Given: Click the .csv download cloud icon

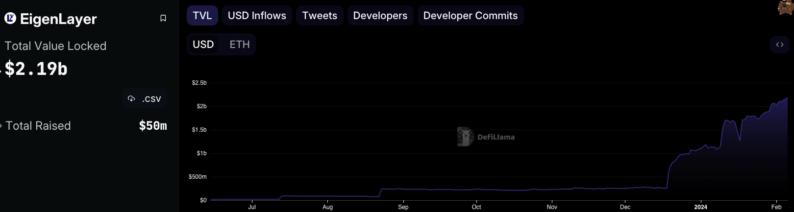Looking at the screenshot, I should pos(131,98).
